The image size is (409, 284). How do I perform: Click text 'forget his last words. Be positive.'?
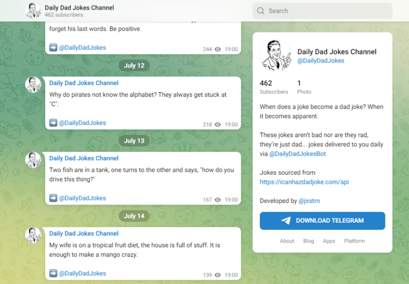coord(95,29)
